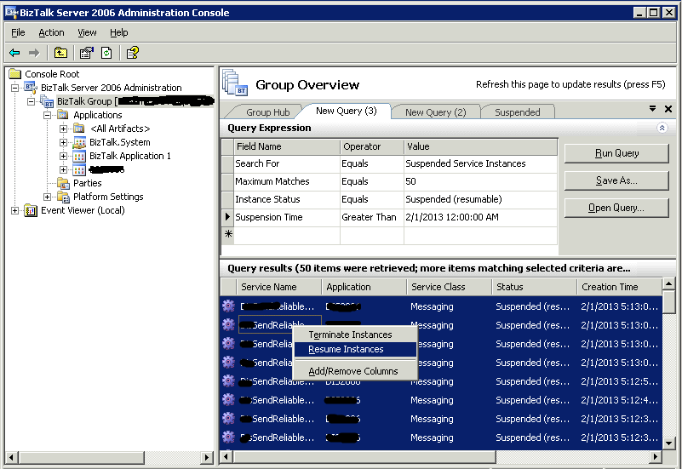Screen dimensions: 682x469
Task: Open the View menu
Action: pyautogui.click(x=87, y=32)
